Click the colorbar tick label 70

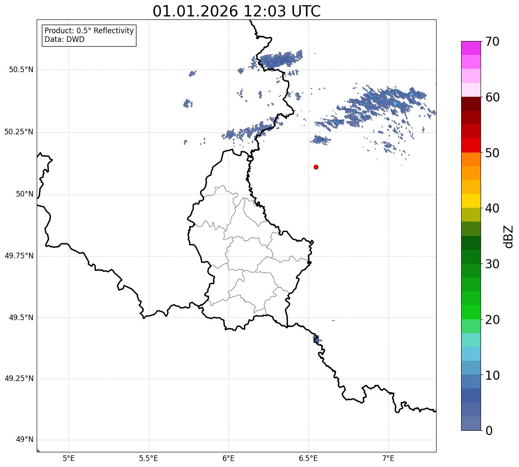[x=492, y=42]
